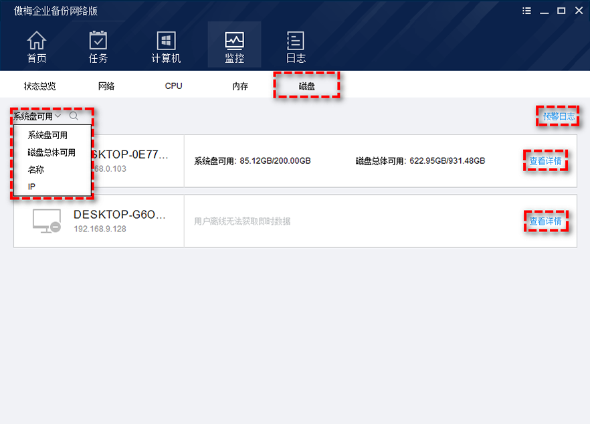Switch to the CPU tab

174,86
